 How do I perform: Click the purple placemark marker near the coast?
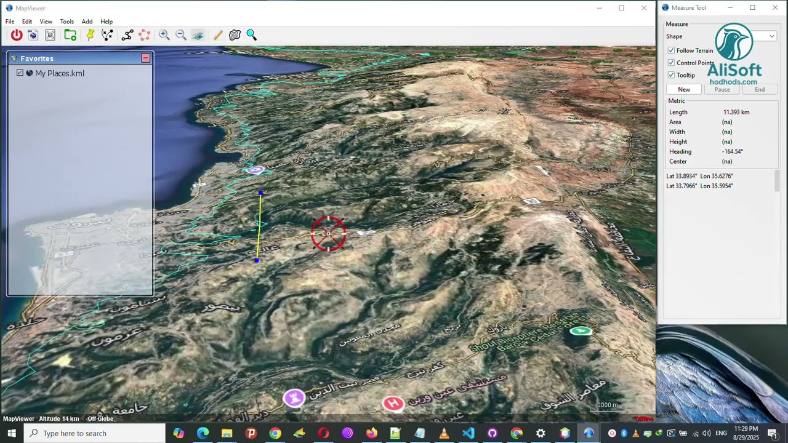point(254,169)
